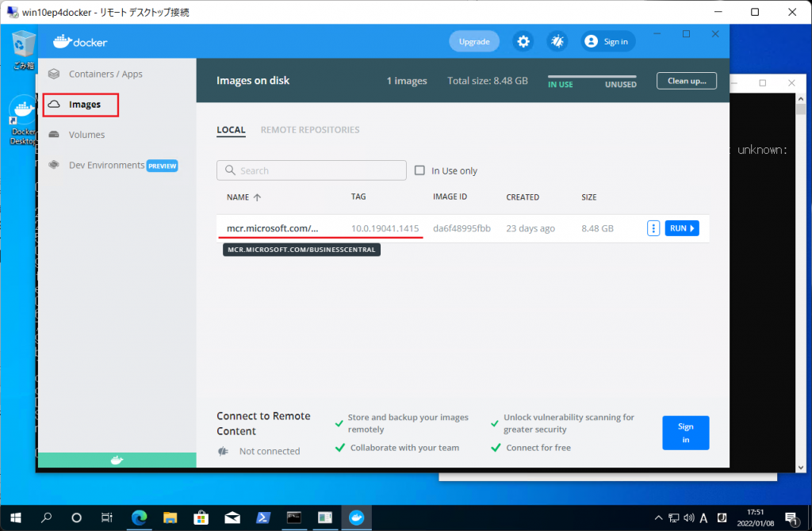The height and width of the screenshot is (531, 812).
Task: Click the search magnifier icon in Images
Action: point(231,170)
